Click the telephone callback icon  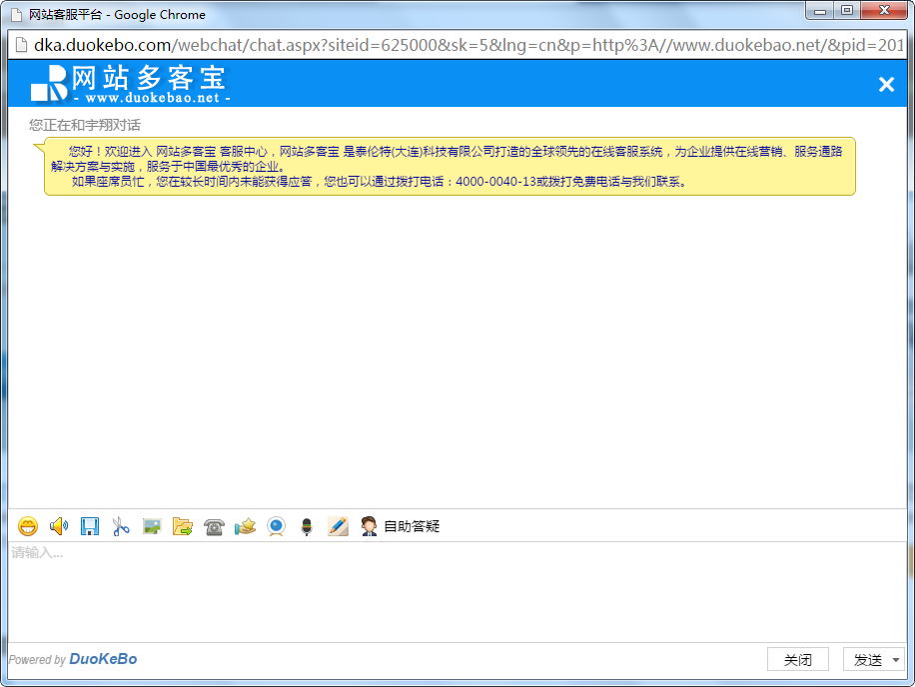tap(214, 526)
